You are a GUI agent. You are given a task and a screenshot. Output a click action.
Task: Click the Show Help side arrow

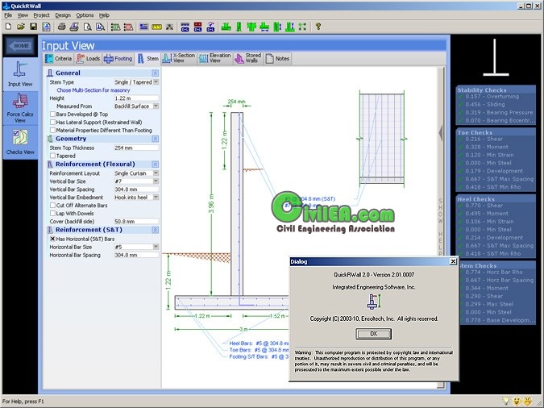pos(441,134)
